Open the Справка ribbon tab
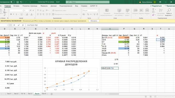 tap(84, 6)
